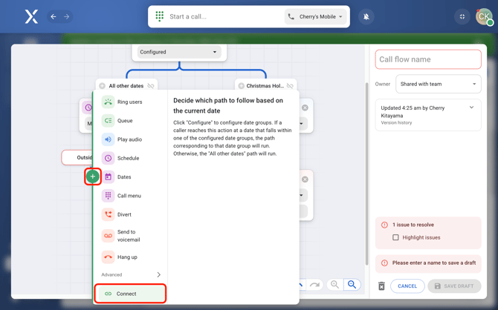The height and width of the screenshot is (310, 498).
Task: Expand the Cherry's Mobile device selector
Action: tap(317, 16)
